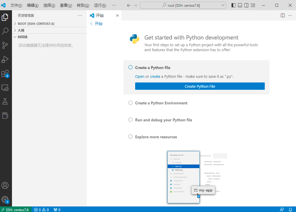Open the Manage gear icon

pos(5,199)
